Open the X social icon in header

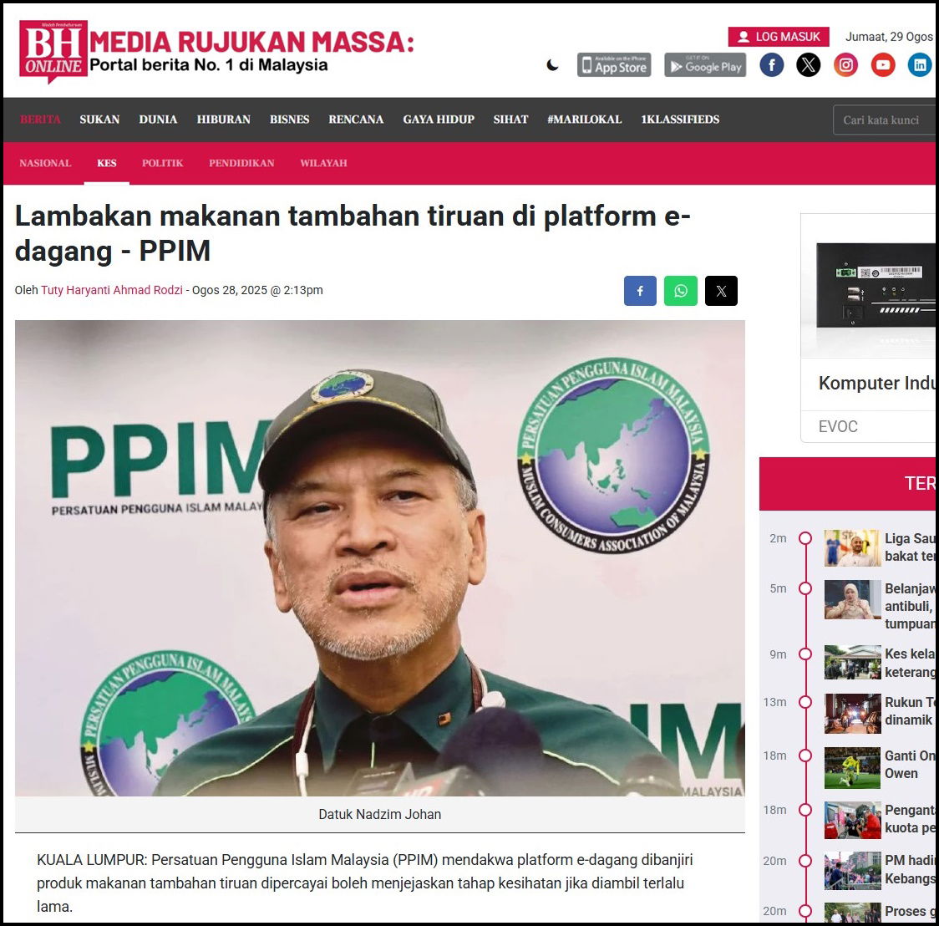point(808,64)
